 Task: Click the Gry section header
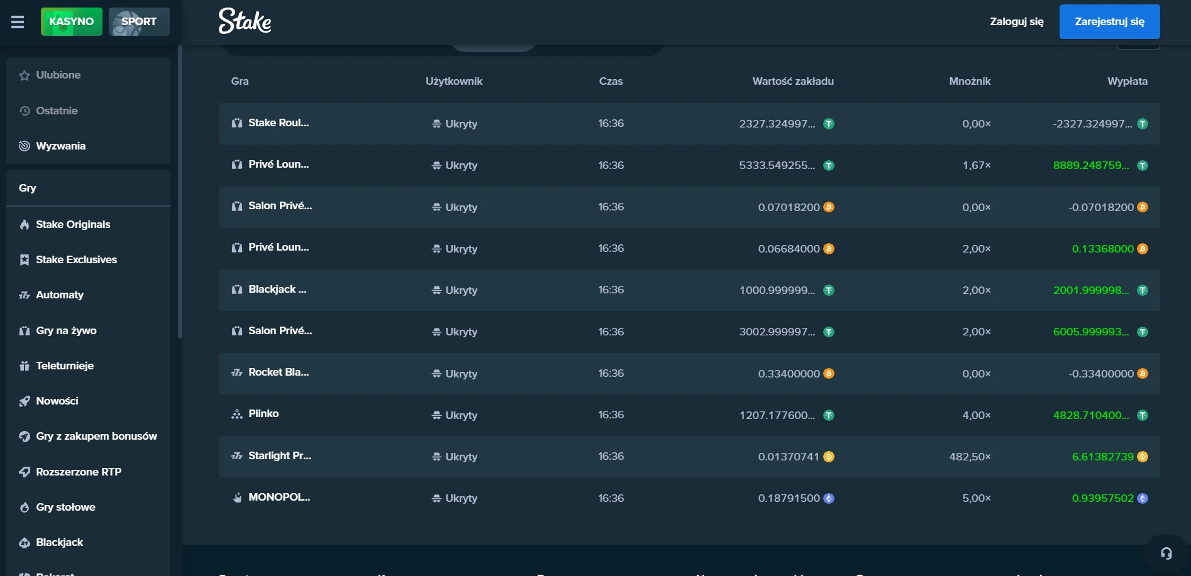click(89, 188)
